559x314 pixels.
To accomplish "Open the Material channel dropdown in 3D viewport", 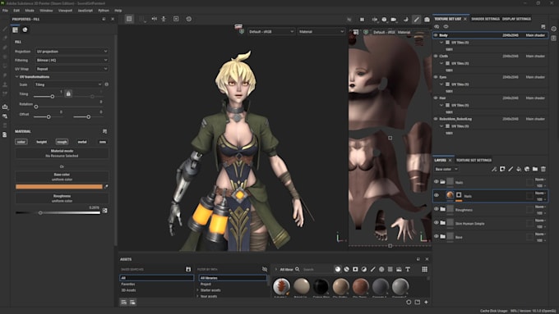I will 321,32.
